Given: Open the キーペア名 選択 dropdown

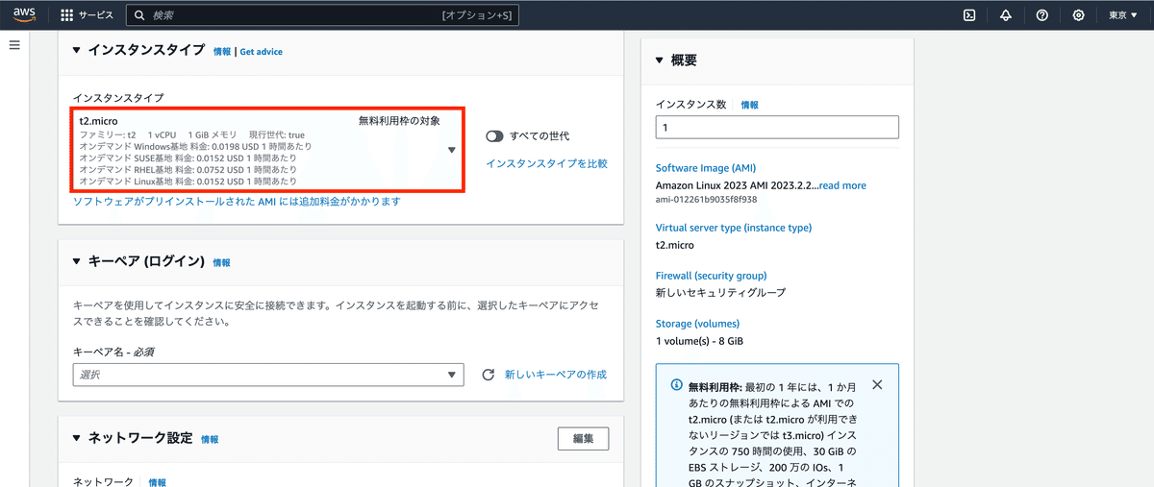Looking at the screenshot, I should pyautogui.click(x=268, y=375).
